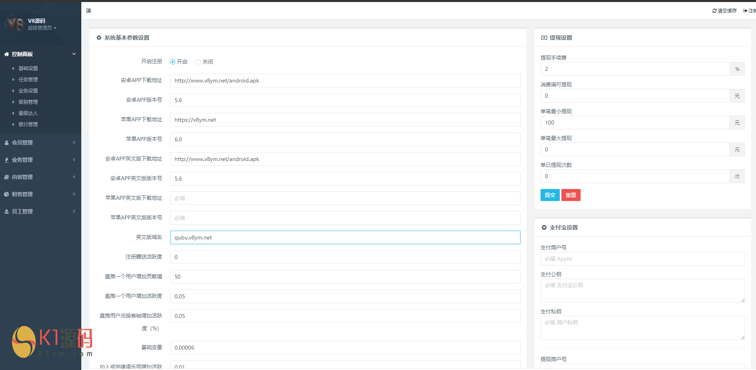The image size is (756, 370).
Task: Open the 任务管理 submenu item
Action: tap(28, 80)
